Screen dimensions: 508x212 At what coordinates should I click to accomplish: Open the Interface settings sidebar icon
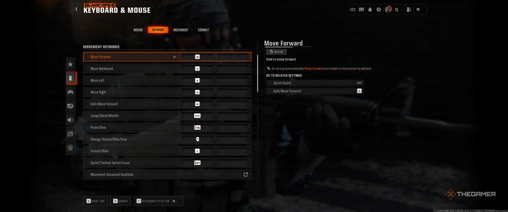point(71,134)
